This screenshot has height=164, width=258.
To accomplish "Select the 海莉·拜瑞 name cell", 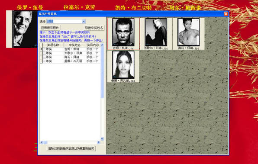I will (x=75, y=57).
